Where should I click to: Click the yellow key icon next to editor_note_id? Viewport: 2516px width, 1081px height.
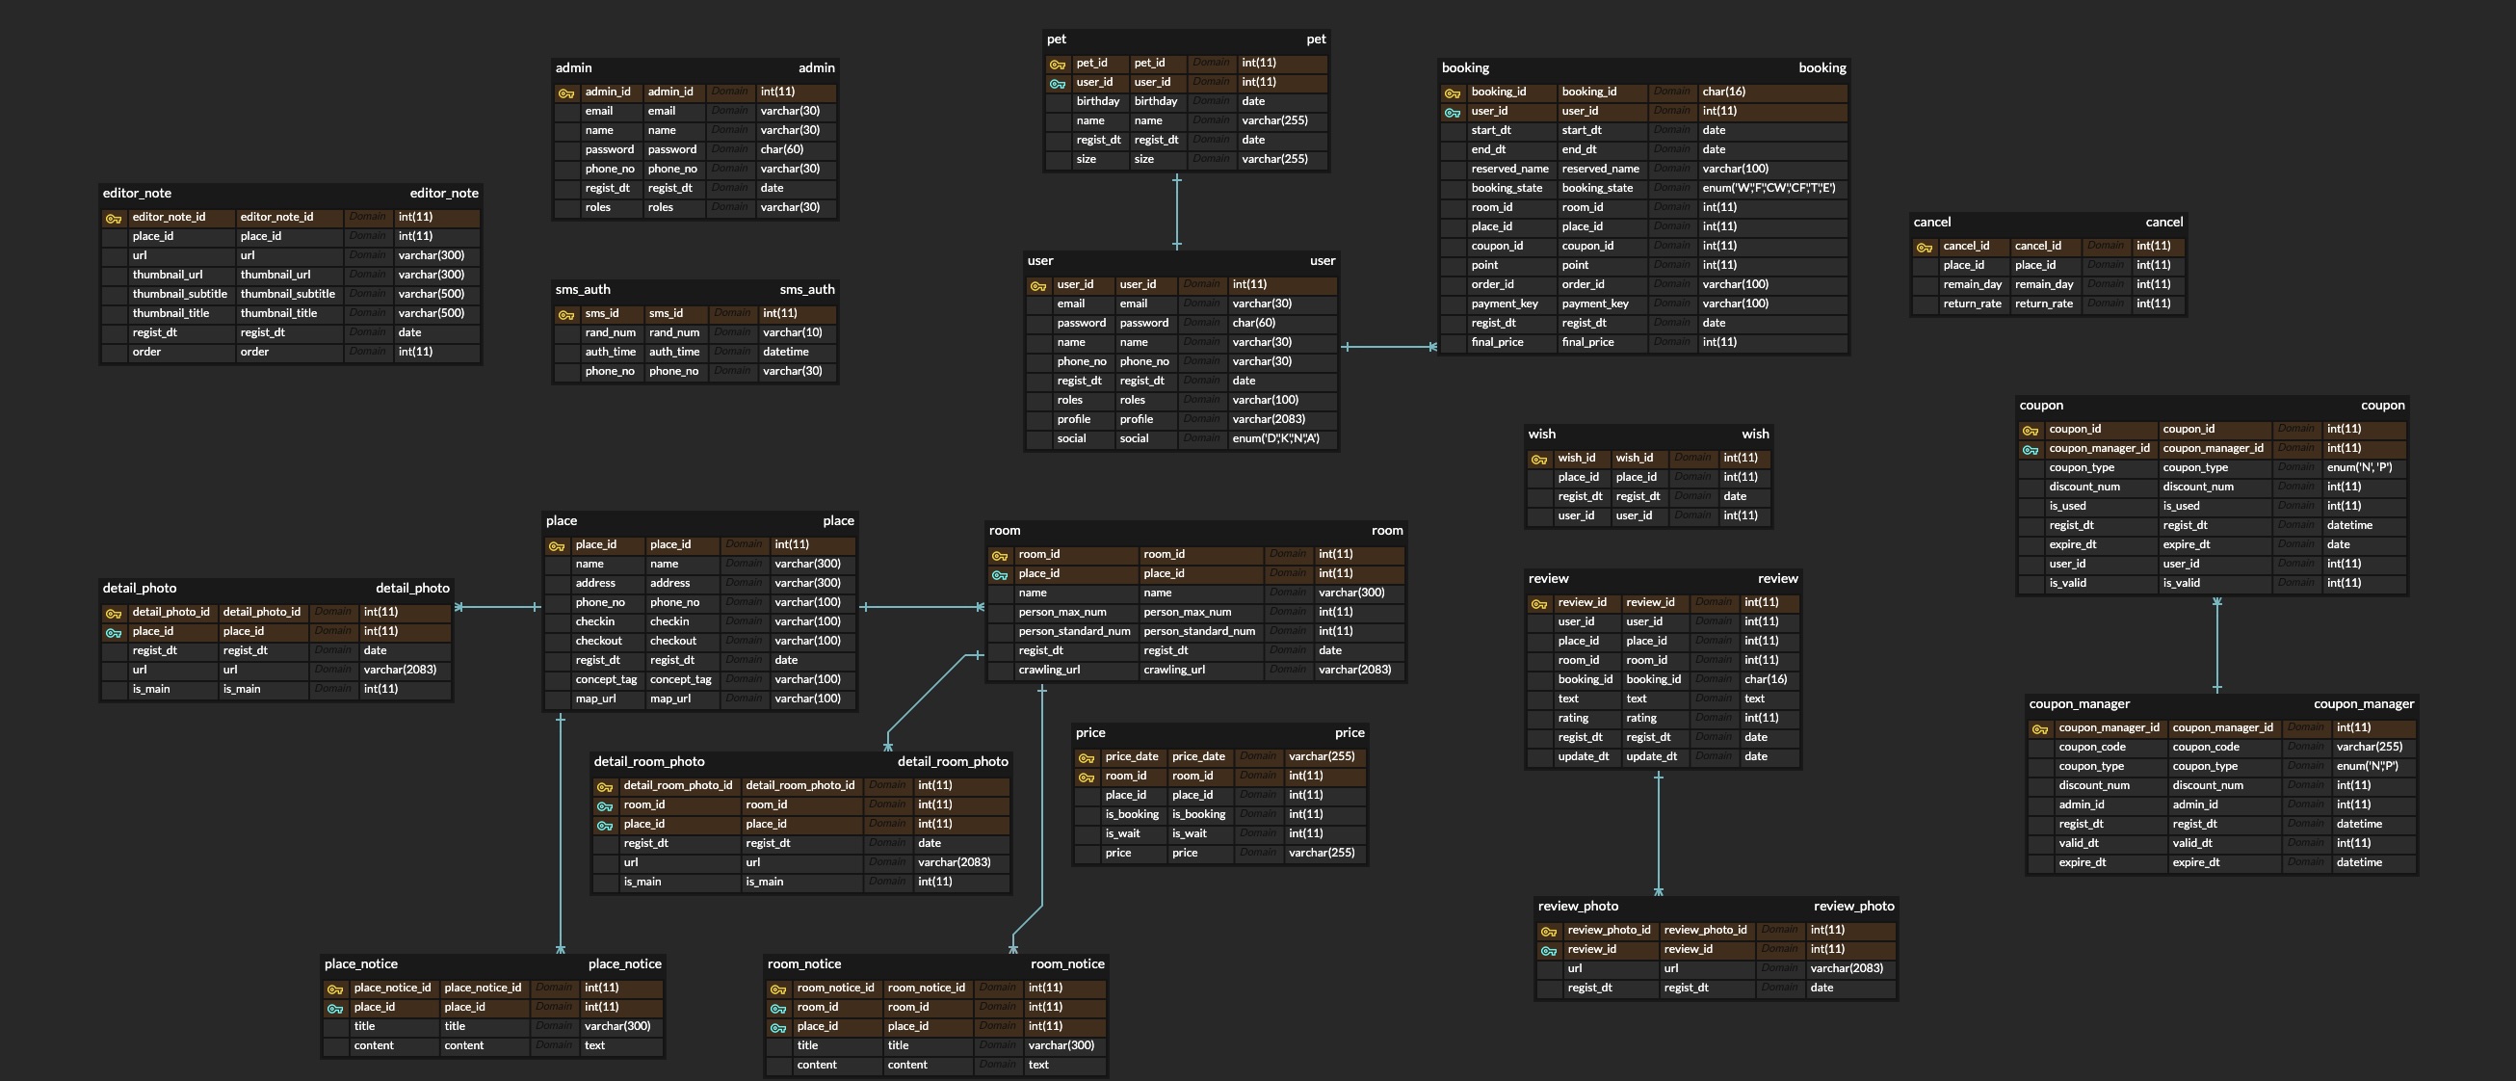point(114,219)
